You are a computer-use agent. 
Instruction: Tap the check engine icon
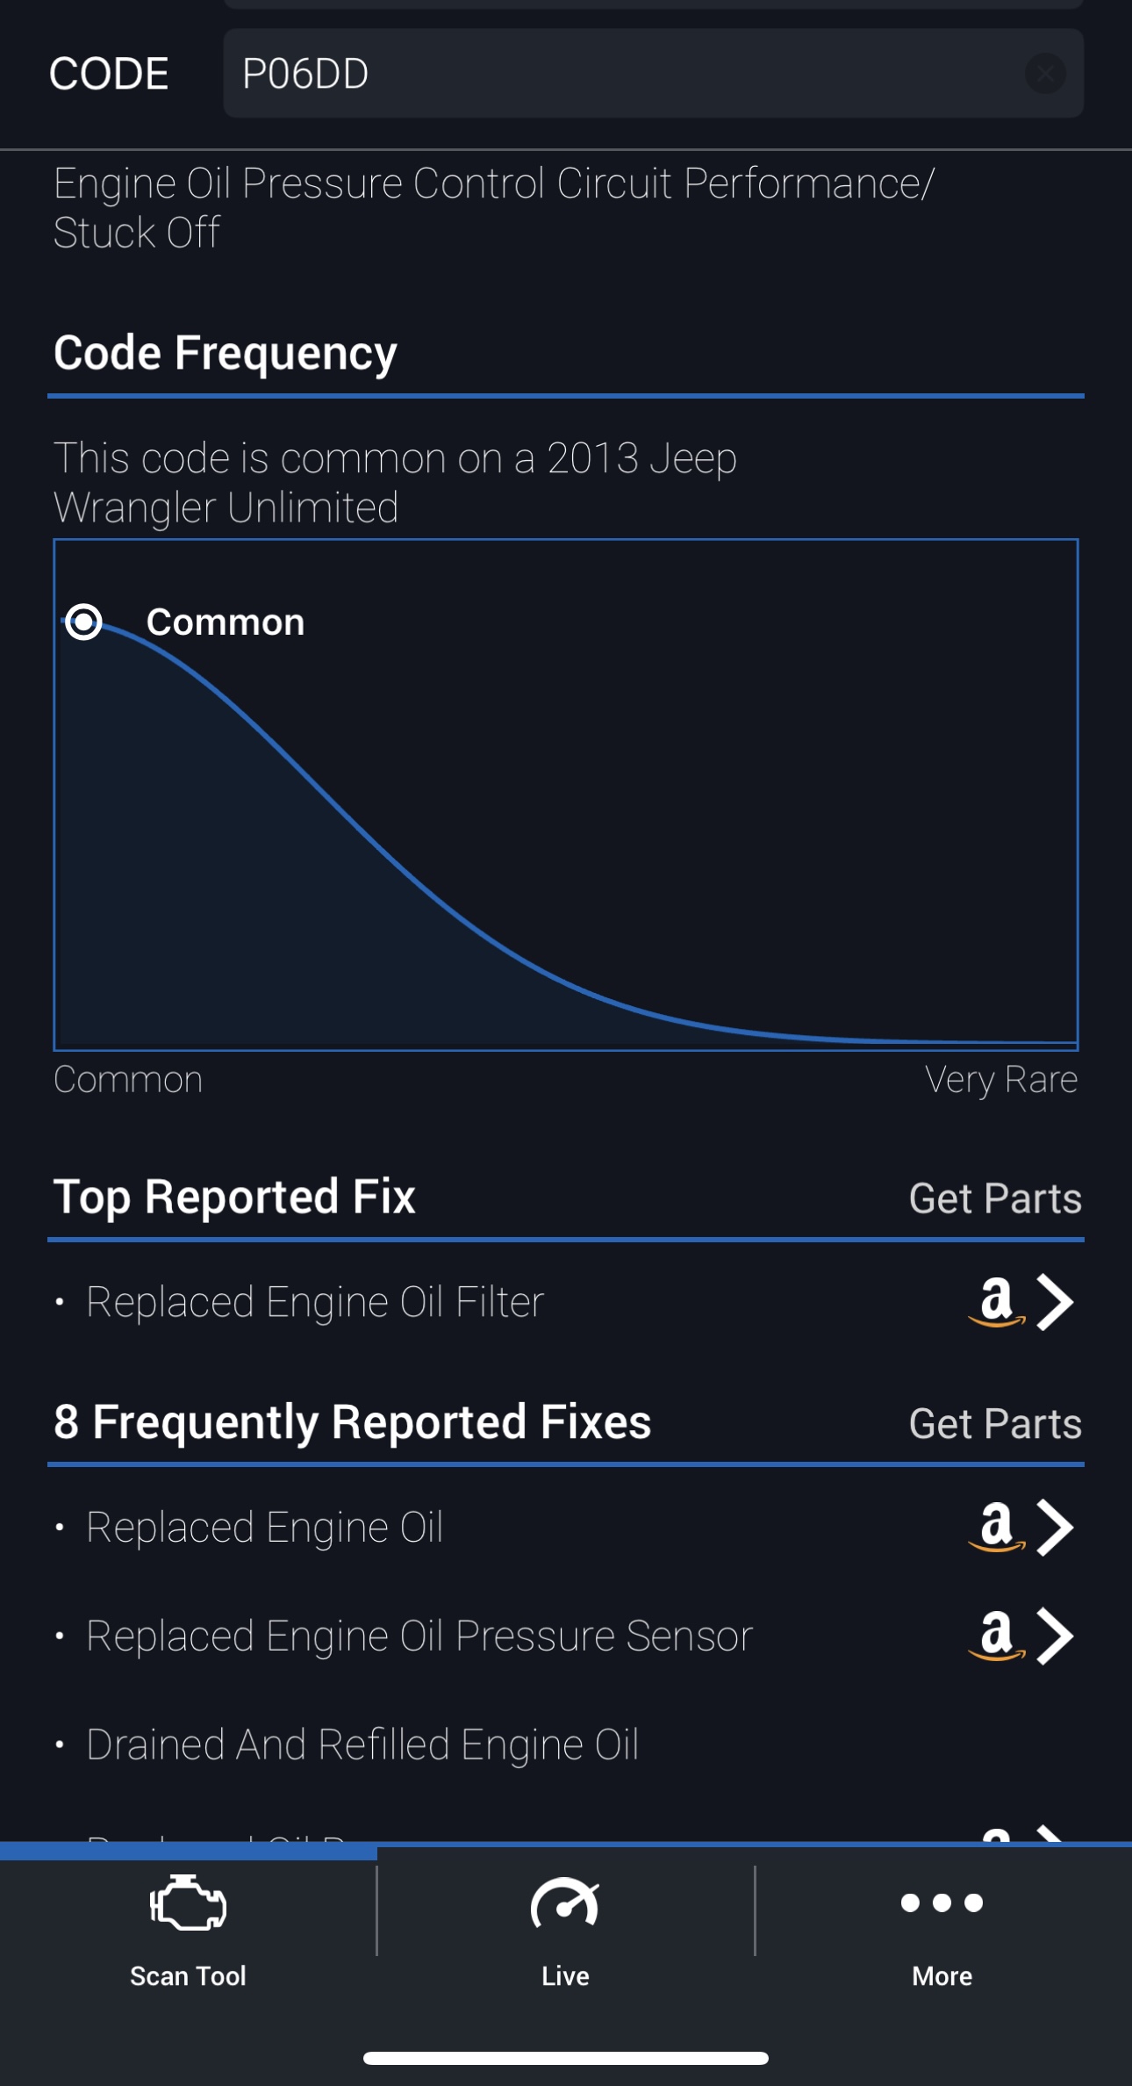point(188,1903)
